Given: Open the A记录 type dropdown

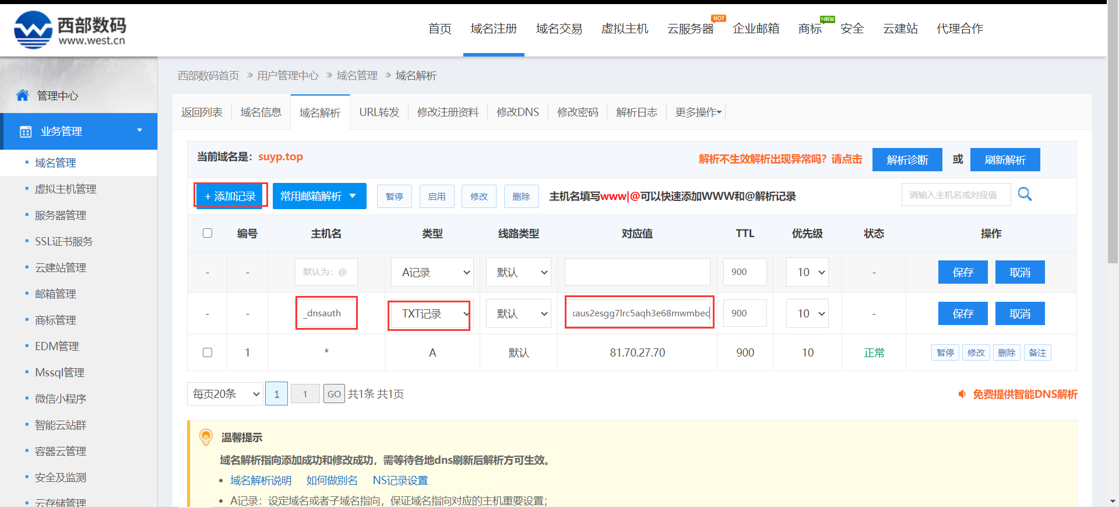Looking at the screenshot, I should tap(432, 272).
